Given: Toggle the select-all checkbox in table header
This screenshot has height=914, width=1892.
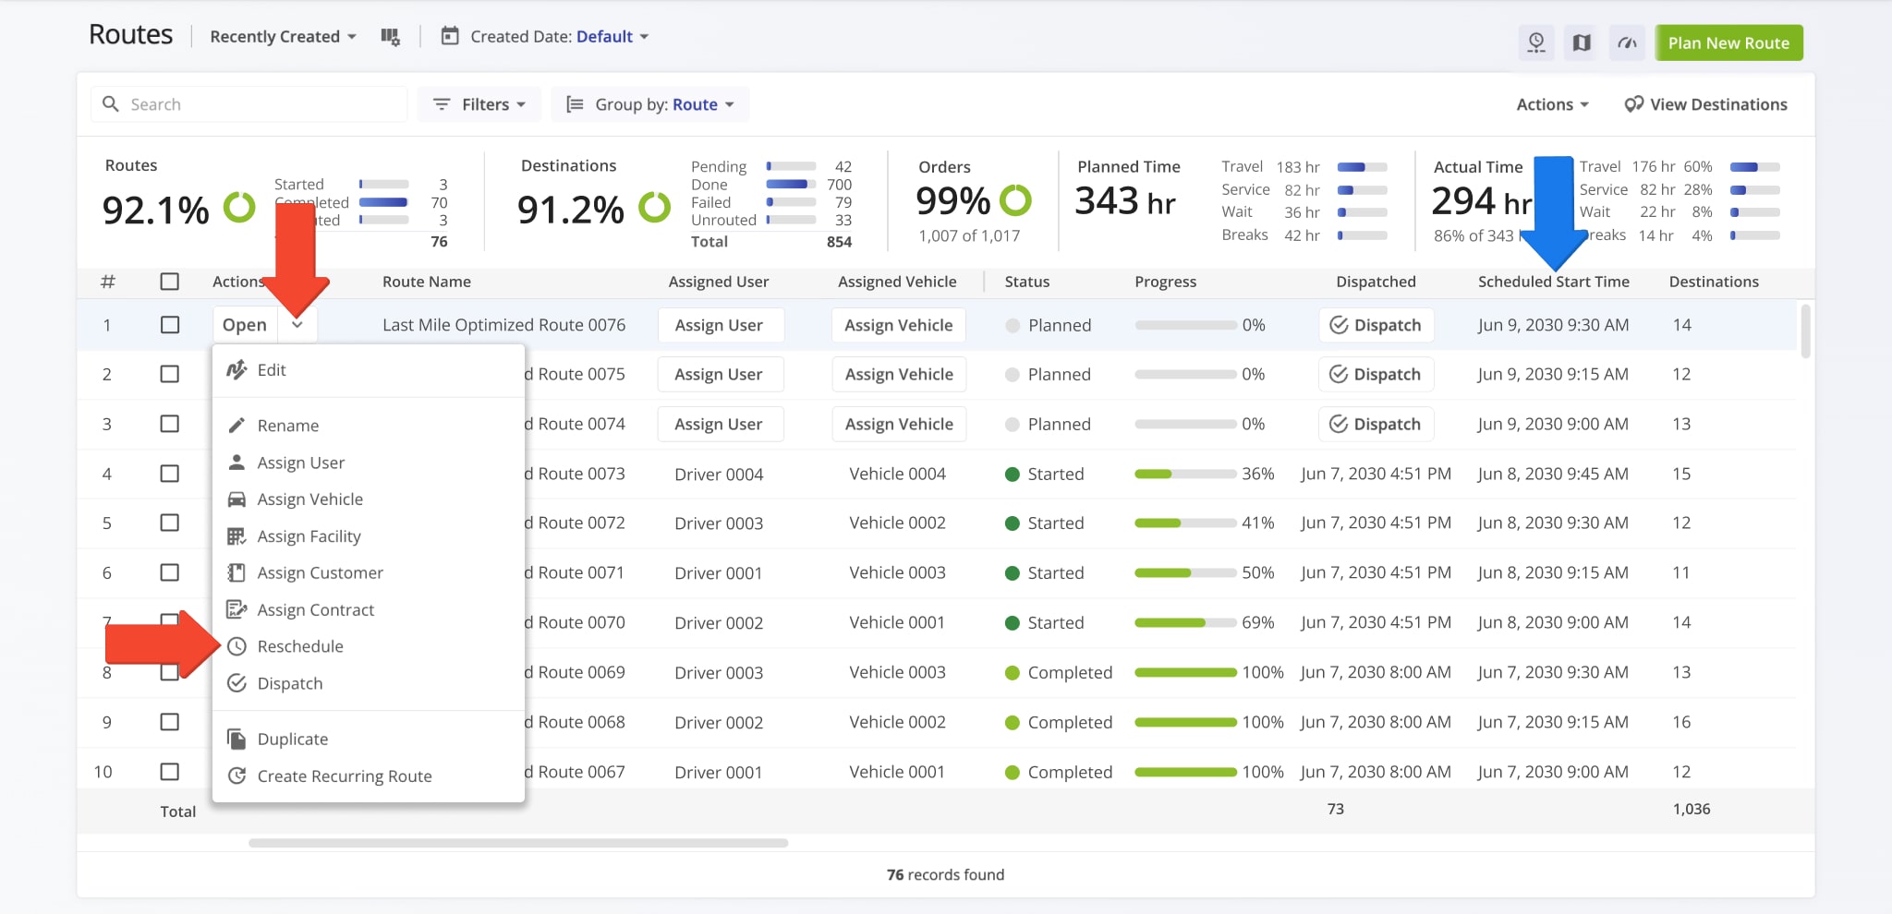Looking at the screenshot, I should (170, 282).
